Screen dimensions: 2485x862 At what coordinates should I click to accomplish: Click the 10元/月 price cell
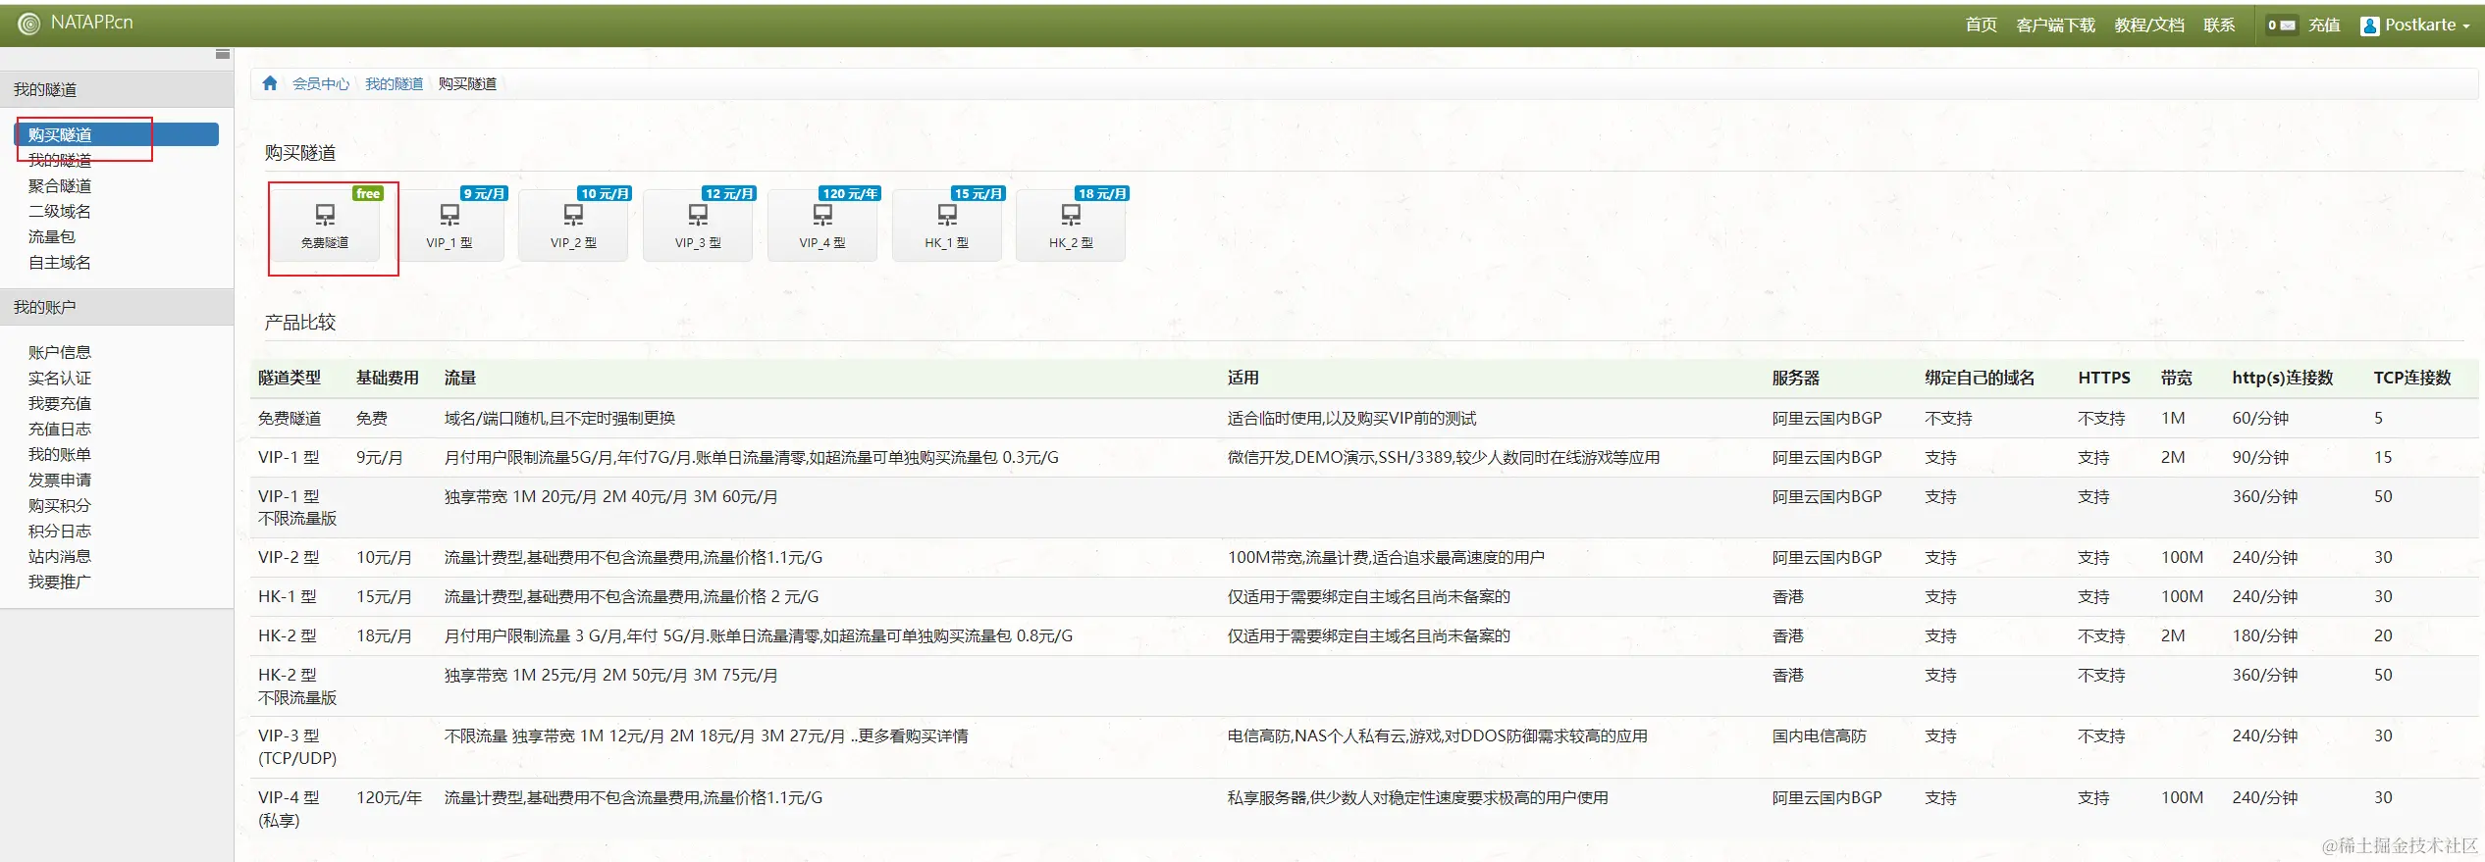[384, 557]
